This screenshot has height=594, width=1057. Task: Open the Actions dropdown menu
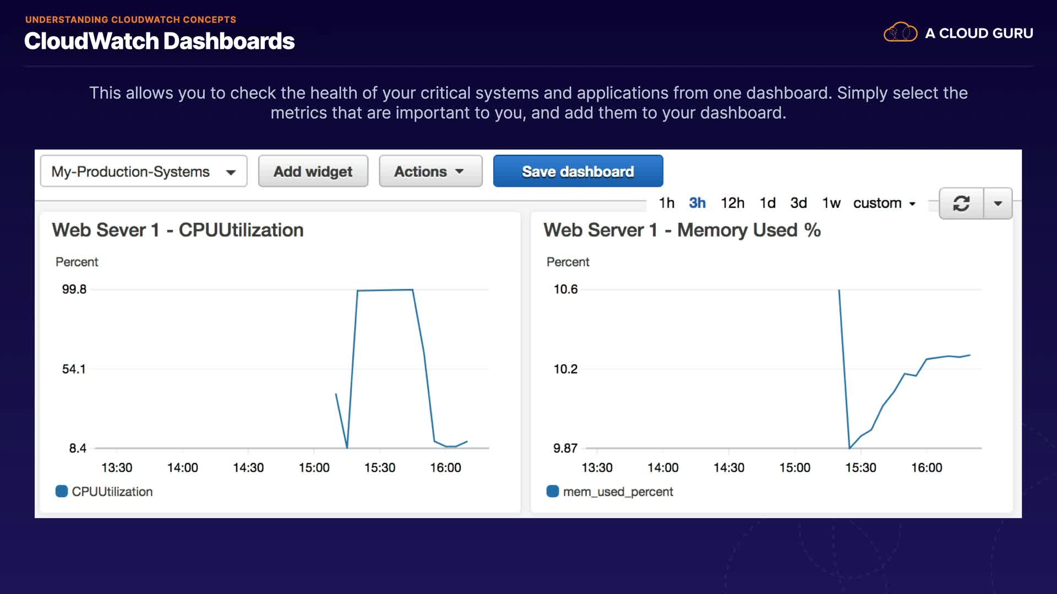click(430, 172)
